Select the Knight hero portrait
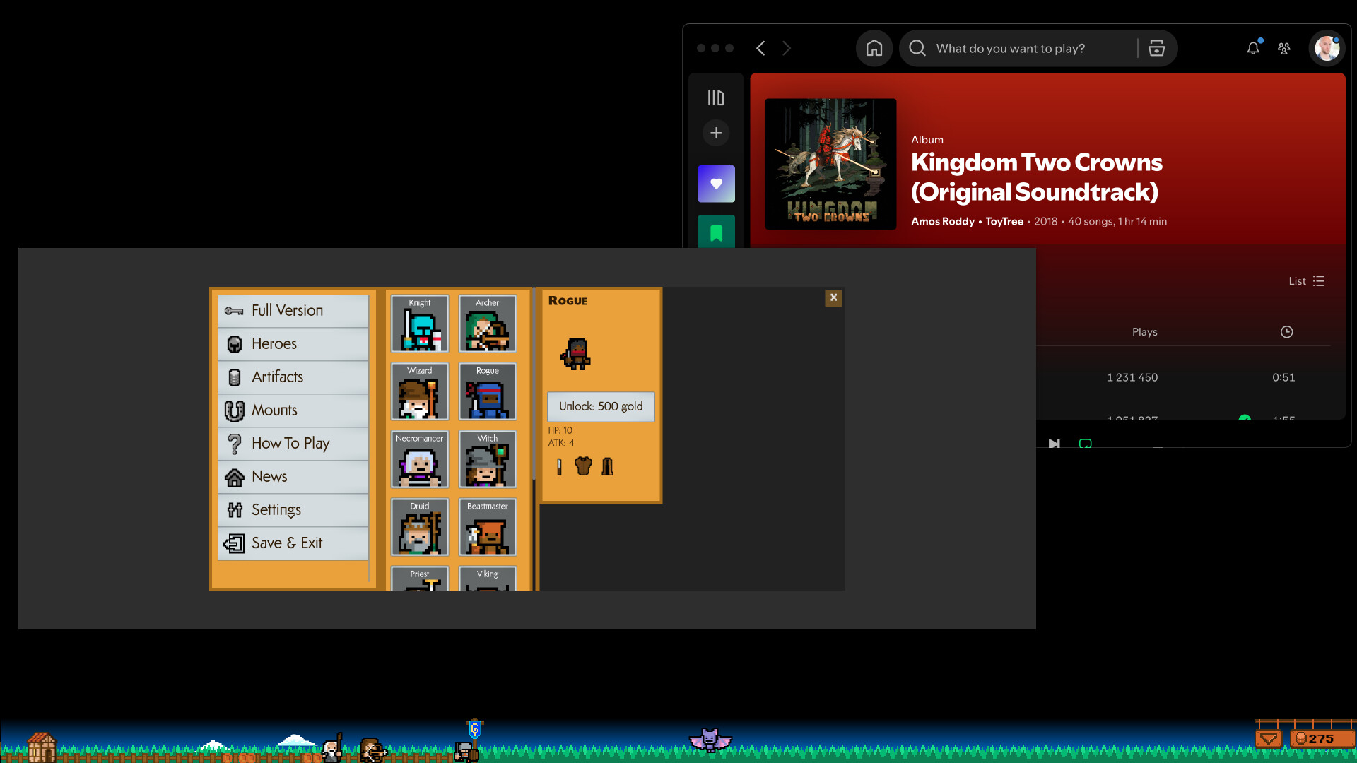The width and height of the screenshot is (1357, 763). (x=418, y=324)
